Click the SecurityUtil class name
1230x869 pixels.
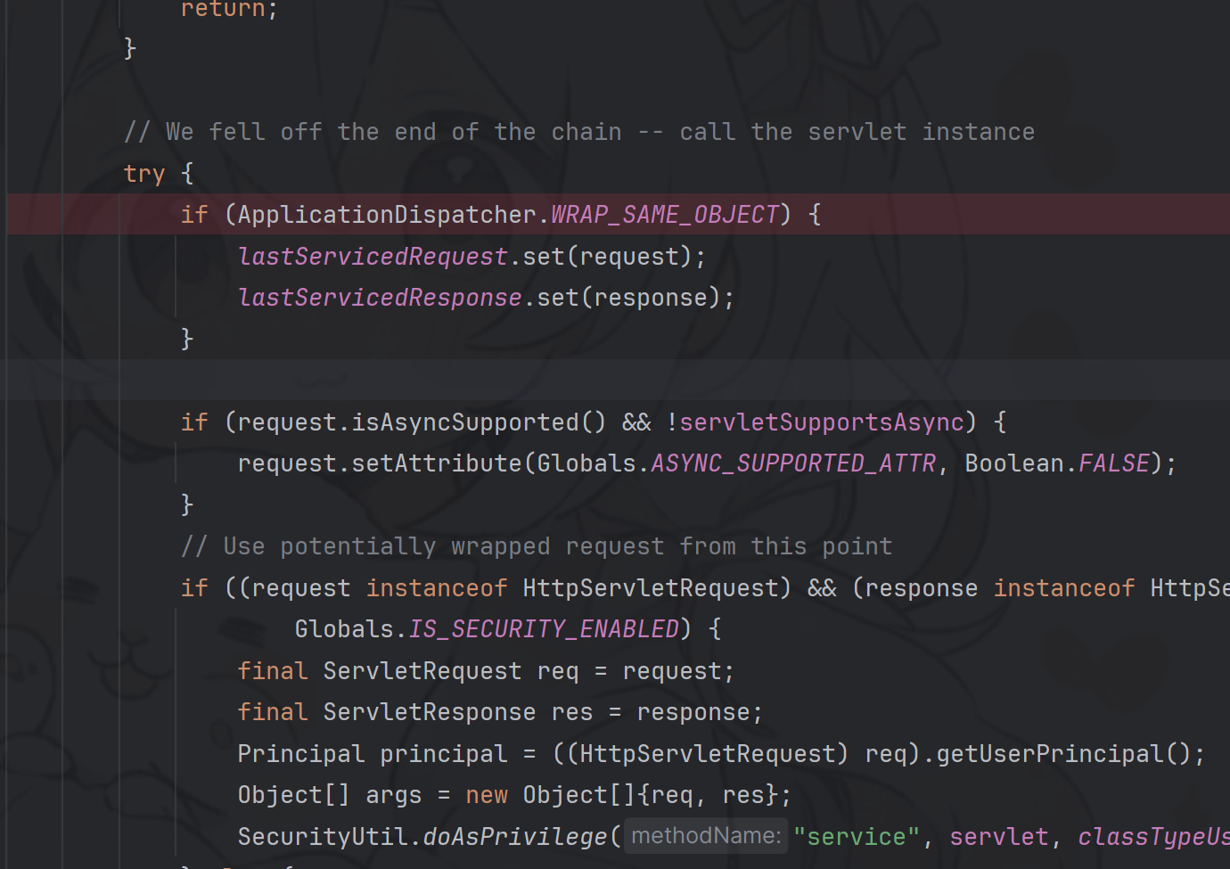coord(323,837)
